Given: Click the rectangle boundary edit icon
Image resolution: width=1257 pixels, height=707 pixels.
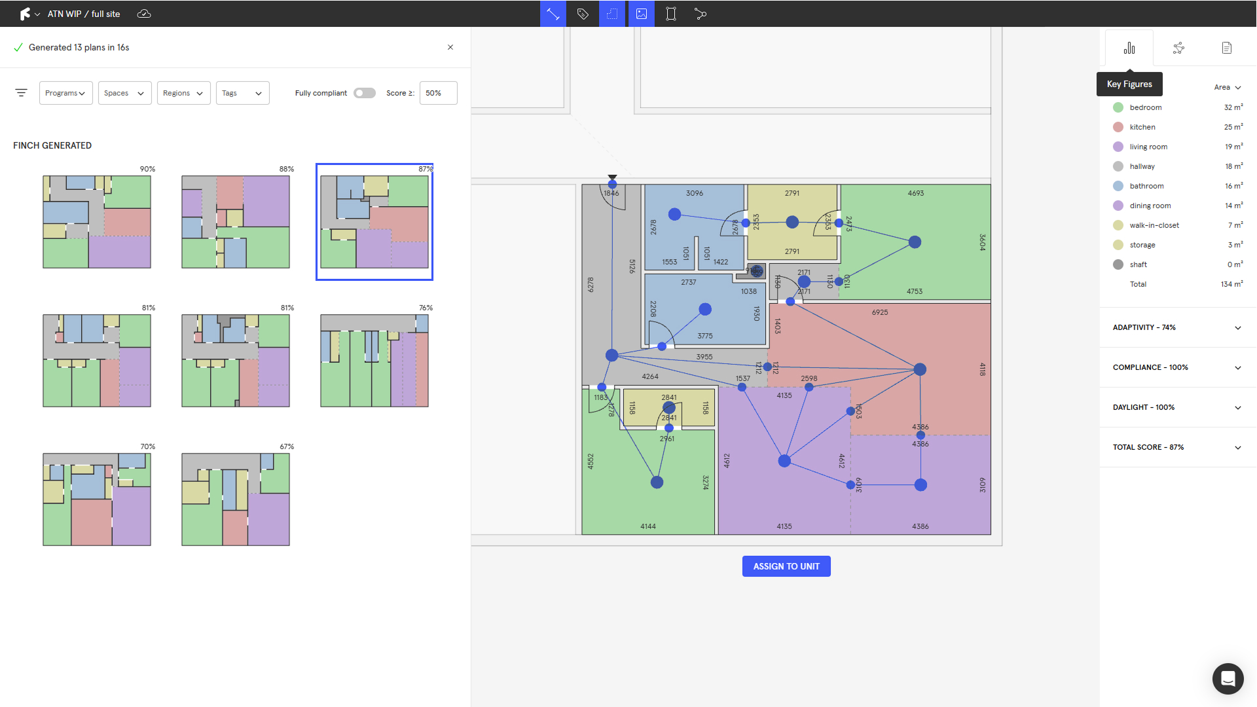Looking at the screenshot, I should pos(671,14).
